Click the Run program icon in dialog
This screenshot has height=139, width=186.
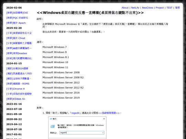(x=53, y=126)
